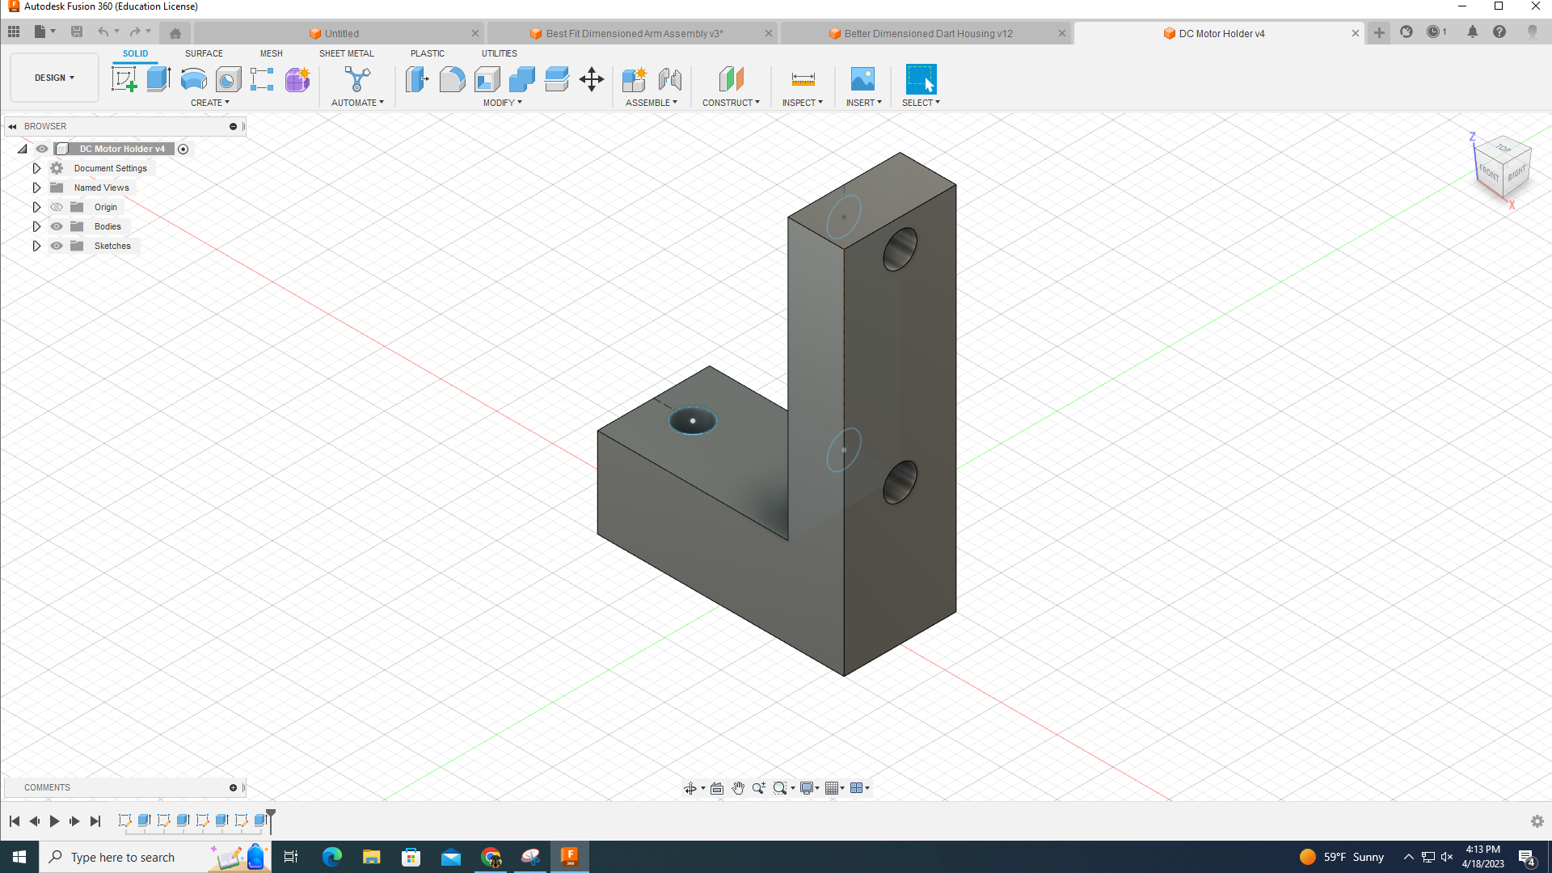Click FRONT face on the ViewCube
1552x873 pixels.
[x=1490, y=172]
